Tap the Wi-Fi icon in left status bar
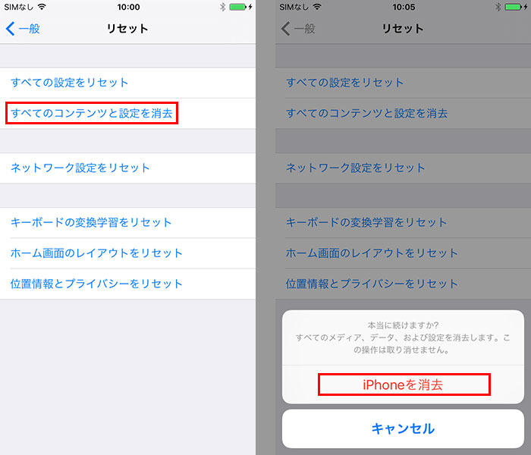This screenshot has width=531, height=455. 42,6
